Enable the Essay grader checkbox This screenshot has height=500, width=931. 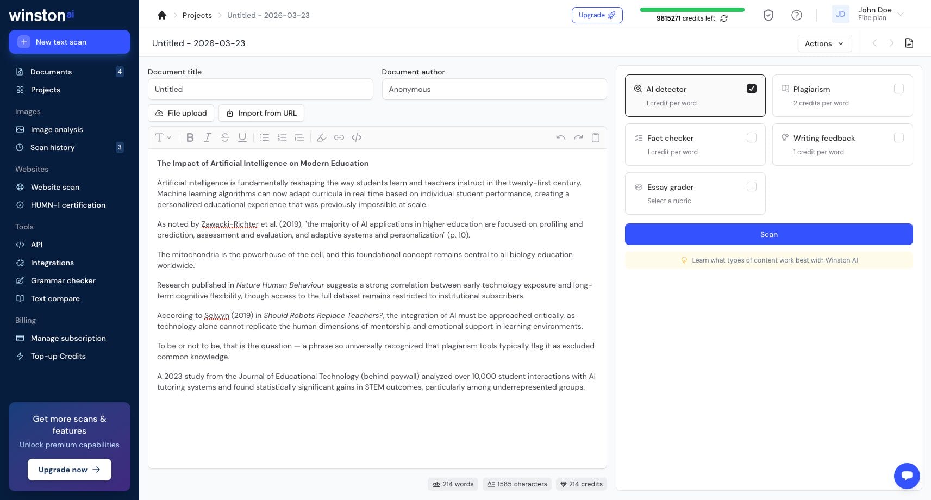coord(752,186)
